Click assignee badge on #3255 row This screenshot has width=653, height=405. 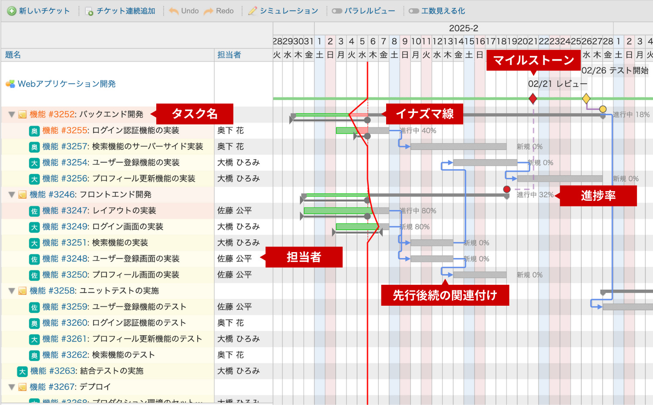[34, 131]
